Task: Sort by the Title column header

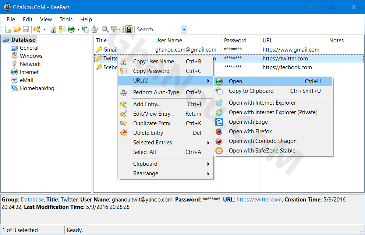Action: click(x=123, y=40)
